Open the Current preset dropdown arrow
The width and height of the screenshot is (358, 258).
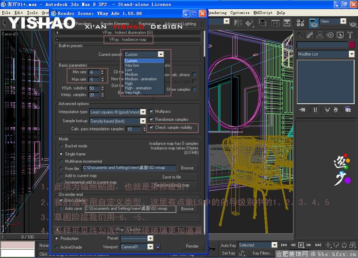(161, 54)
